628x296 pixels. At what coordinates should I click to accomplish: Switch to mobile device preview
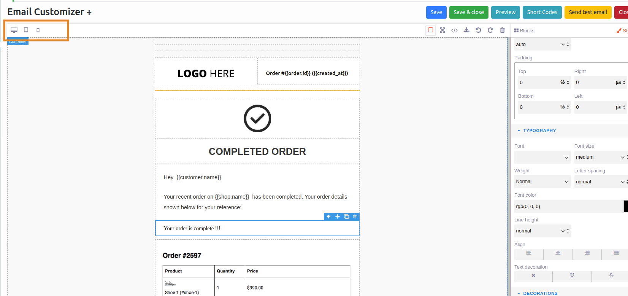(x=38, y=30)
